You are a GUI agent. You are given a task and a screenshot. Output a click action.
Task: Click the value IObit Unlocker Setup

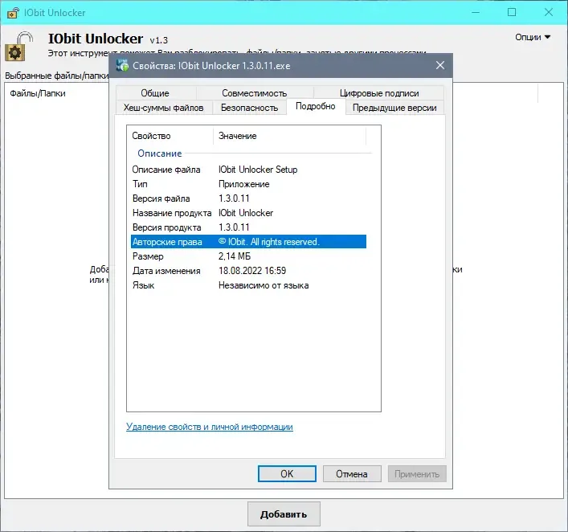258,170
